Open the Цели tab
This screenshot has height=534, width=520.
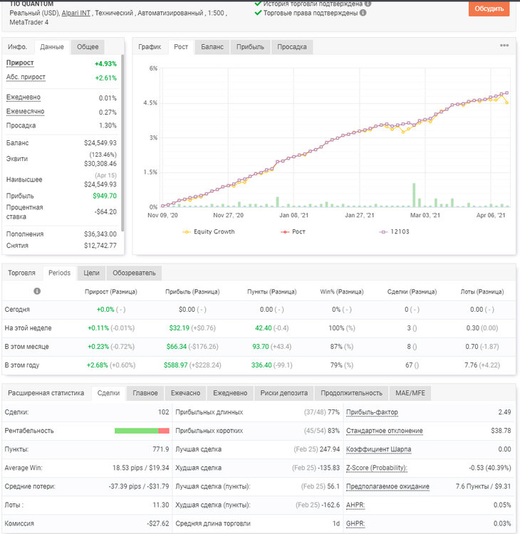coord(91,273)
